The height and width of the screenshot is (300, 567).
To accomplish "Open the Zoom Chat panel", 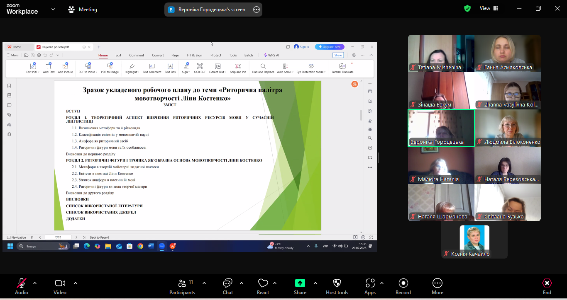I will (227, 286).
